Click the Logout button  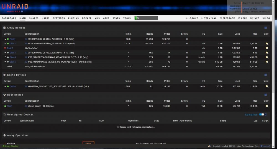pos(192,18)
